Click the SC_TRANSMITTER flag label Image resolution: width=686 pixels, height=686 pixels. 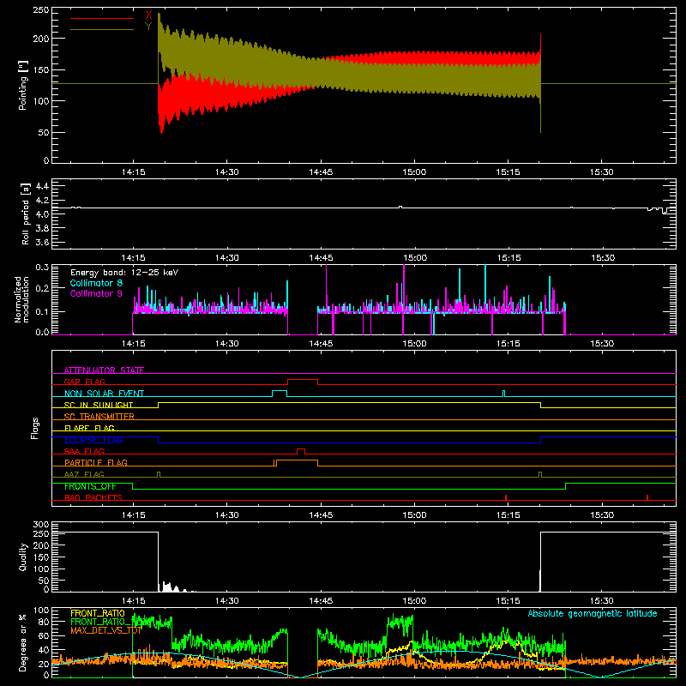coord(99,417)
